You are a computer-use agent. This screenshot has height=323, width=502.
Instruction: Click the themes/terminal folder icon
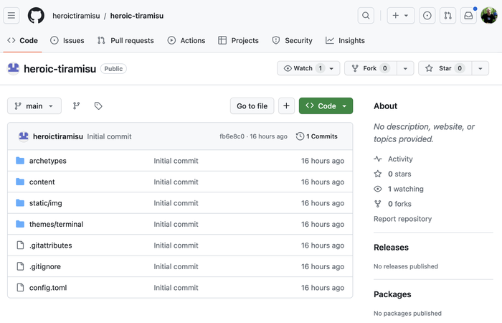(20, 224)
